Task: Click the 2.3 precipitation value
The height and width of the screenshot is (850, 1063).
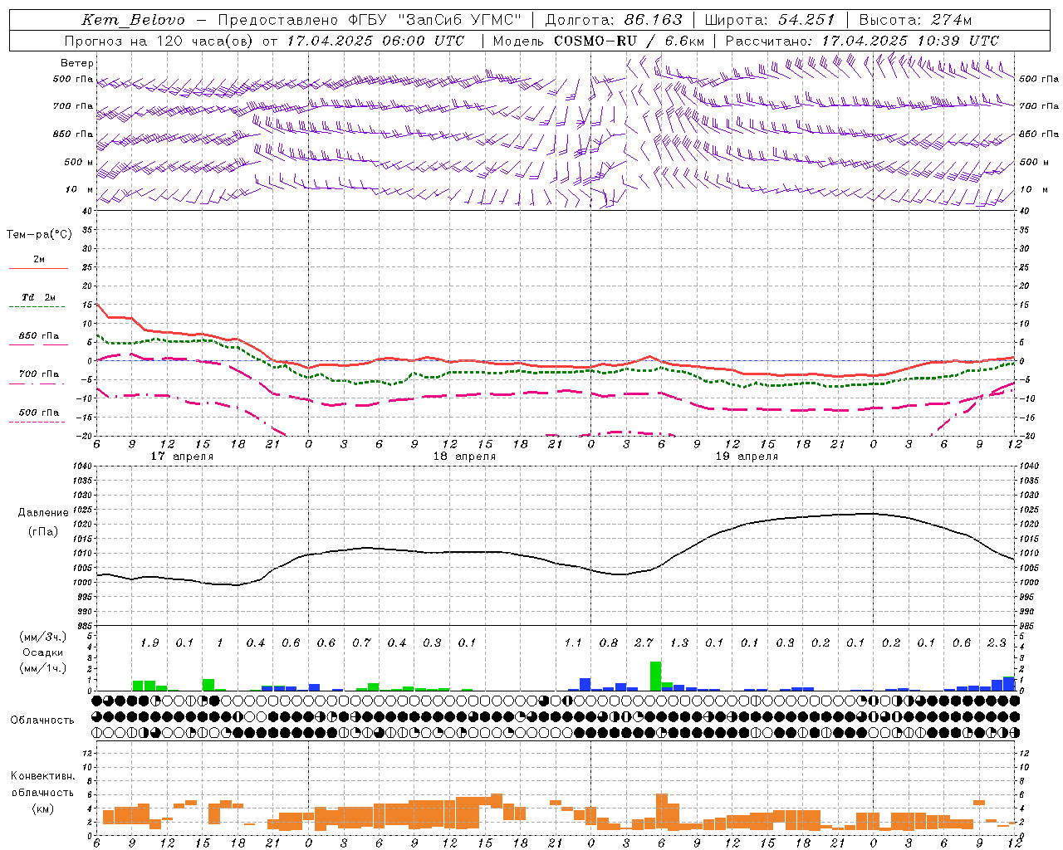Action: pos(997,642)
